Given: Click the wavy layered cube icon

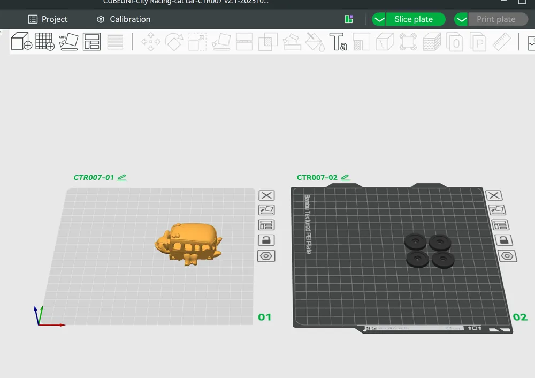Looking at the screenshot, I should coord(432,41).
